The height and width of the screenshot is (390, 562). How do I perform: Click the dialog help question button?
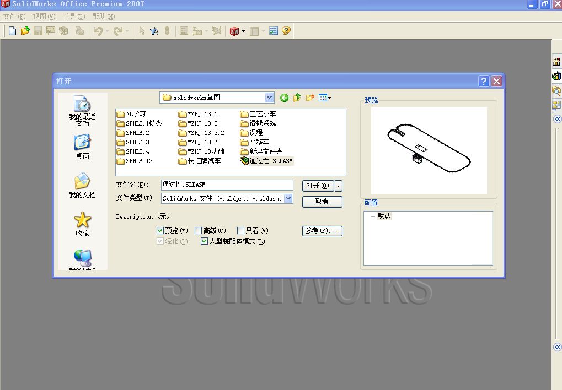click(484, 82)
